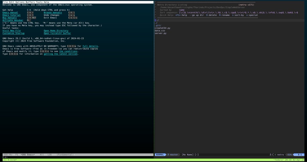Image resolution: width=307 pixels, height=162 pixels.
Task: Open the Emacs Buffers menu
Action: (x=30, y=2)
